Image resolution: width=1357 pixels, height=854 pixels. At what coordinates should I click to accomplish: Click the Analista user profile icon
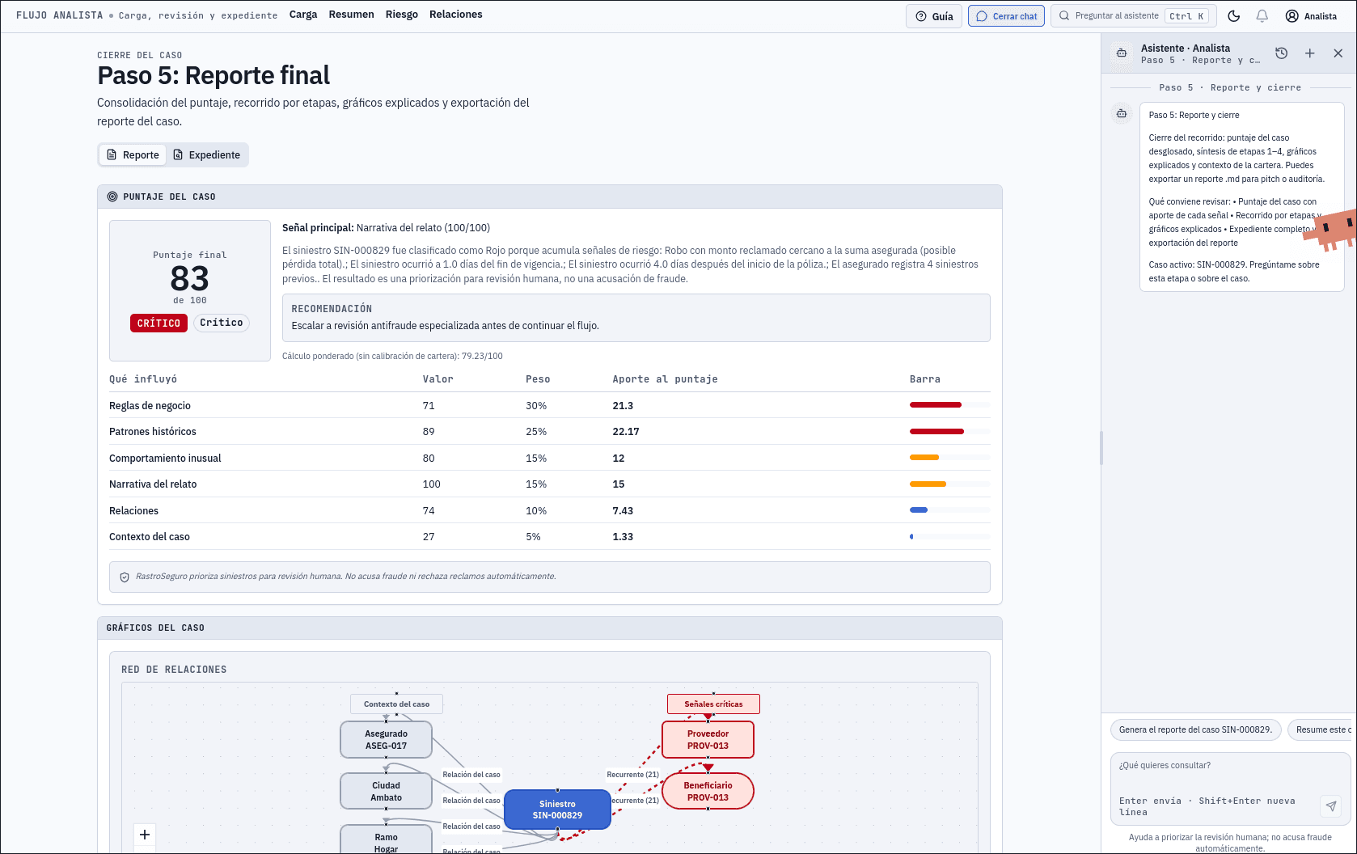(1292, 16)
